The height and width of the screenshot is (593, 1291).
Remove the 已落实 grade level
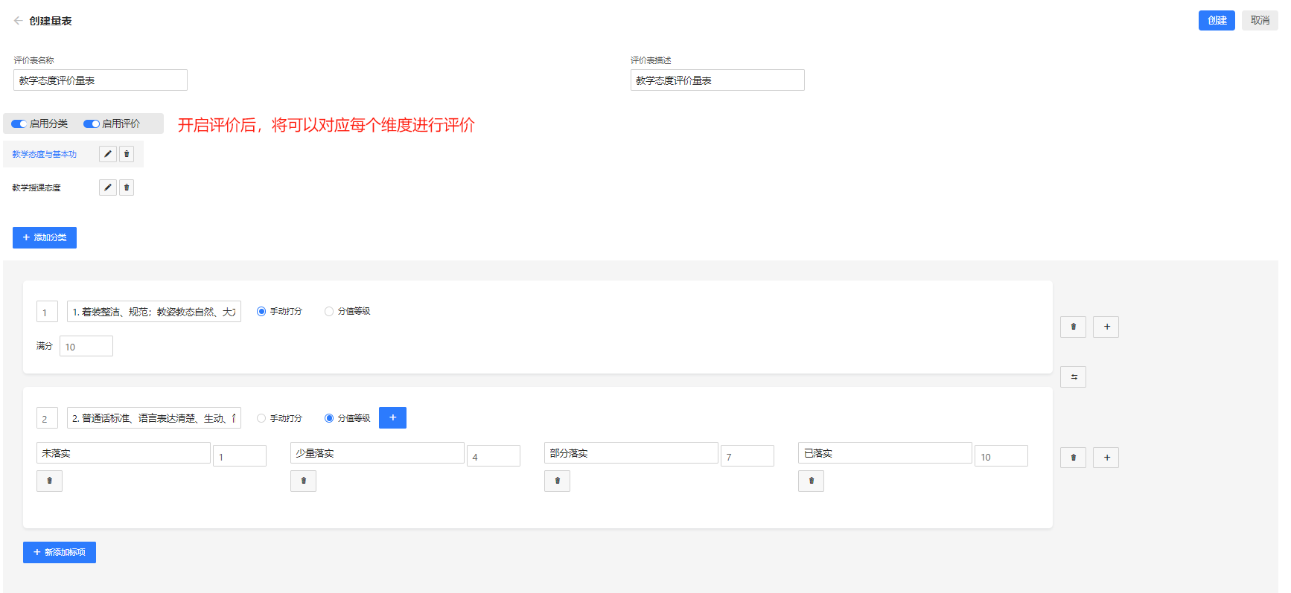point(811,481)
